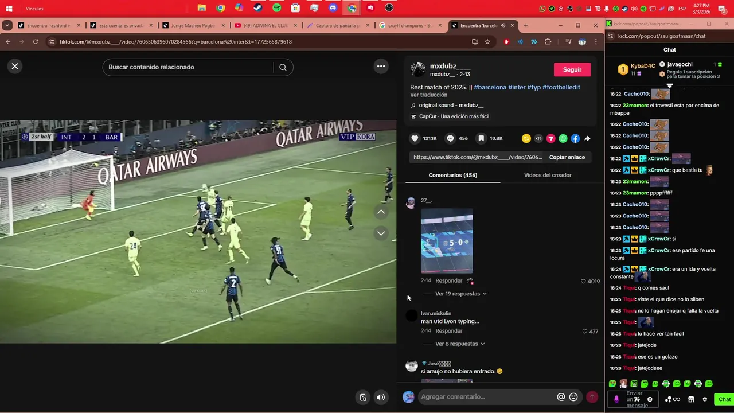
Task: Toggle the video volume speaker icon
Action: 381,397
